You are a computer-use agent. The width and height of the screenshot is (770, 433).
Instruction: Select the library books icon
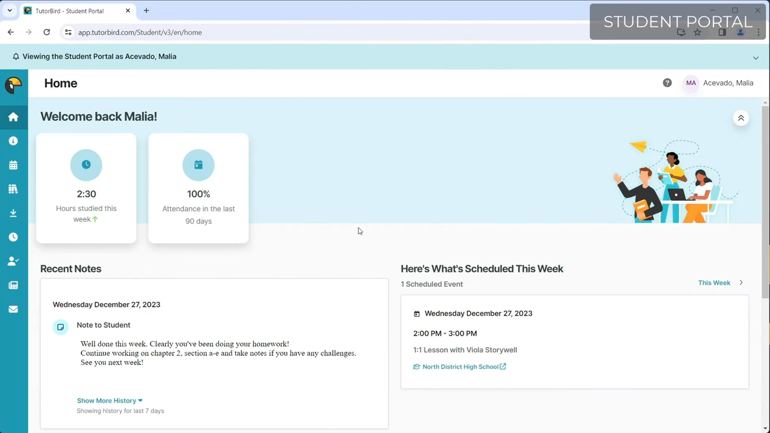[13, 189]
